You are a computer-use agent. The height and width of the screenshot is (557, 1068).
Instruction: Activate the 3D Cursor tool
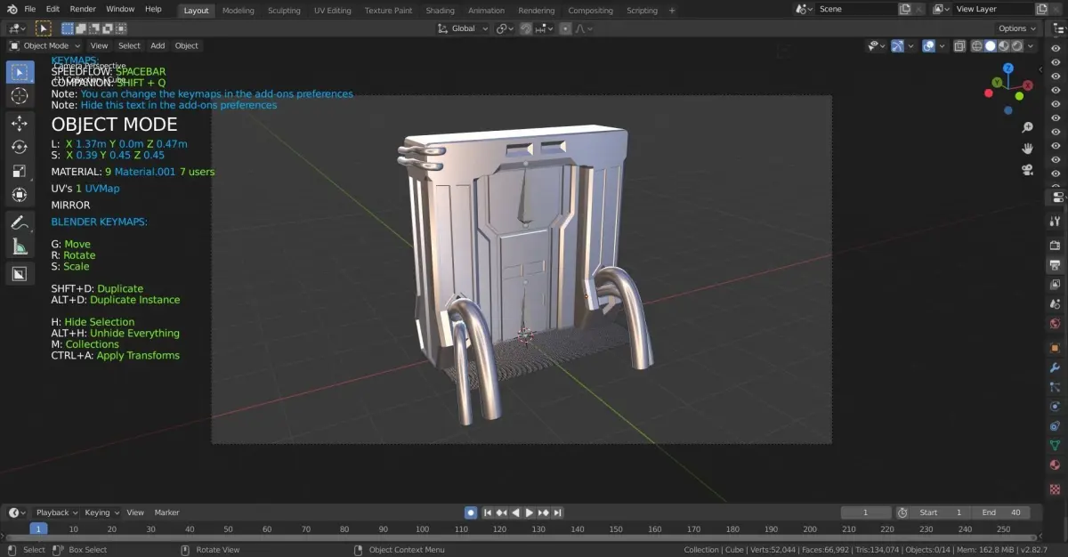tap(20, 95)
